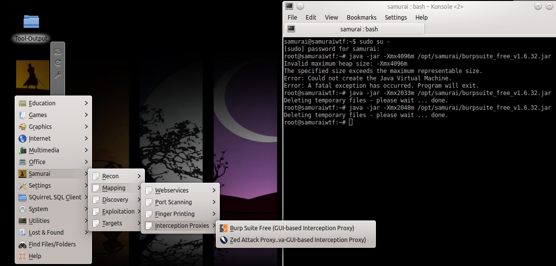This screenshot has height=266, width=556.
Task: Click the Lost & Found icon
Action: coord(23,233)
